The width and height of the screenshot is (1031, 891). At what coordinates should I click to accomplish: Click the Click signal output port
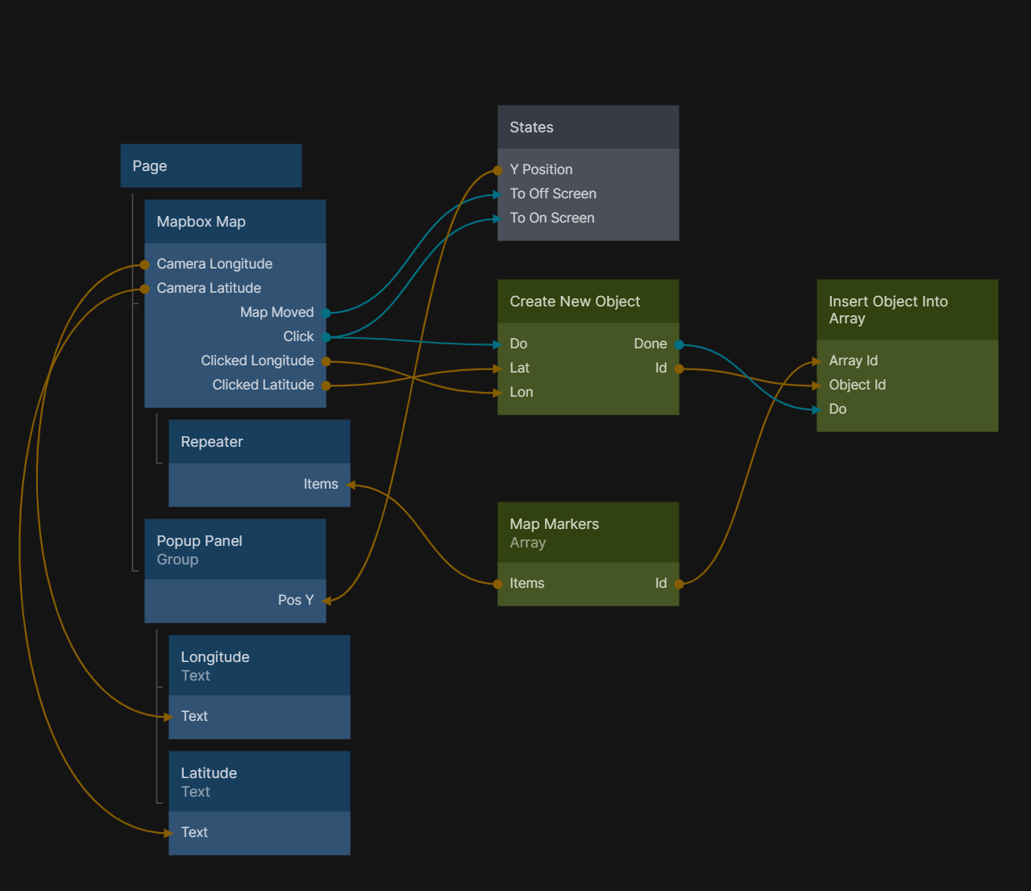(x=326, y=337)
